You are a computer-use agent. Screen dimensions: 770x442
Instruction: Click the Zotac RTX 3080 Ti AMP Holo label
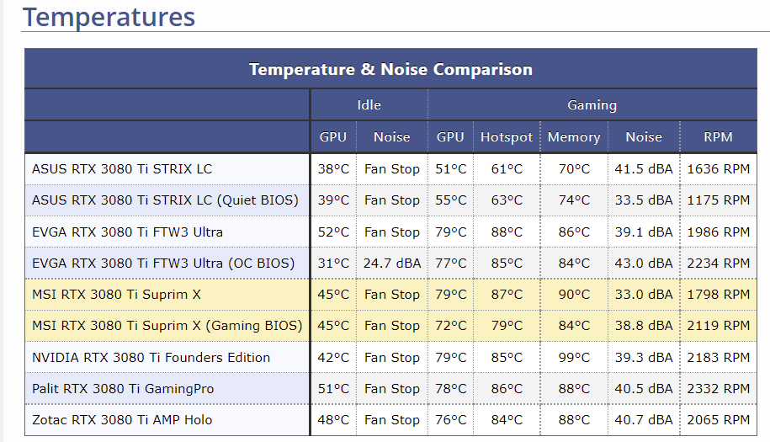click(x=122, y=420)
